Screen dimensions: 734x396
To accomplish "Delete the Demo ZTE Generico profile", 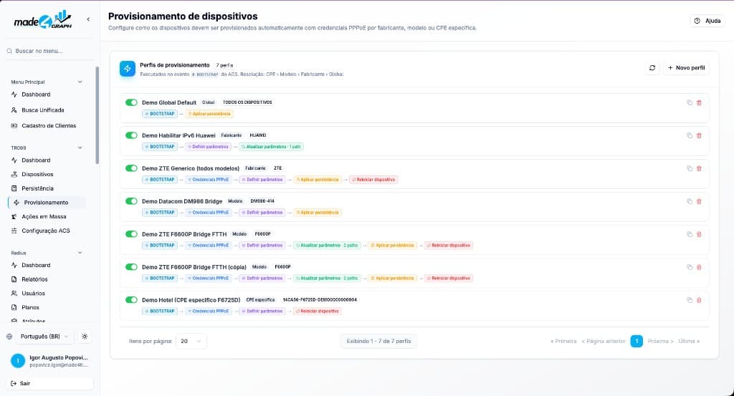I will point(699,168).
